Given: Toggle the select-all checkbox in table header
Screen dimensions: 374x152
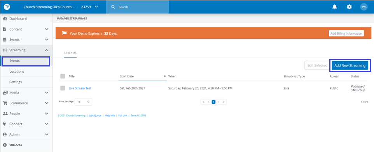Looking at the screenshot, I should pos(63,76).
